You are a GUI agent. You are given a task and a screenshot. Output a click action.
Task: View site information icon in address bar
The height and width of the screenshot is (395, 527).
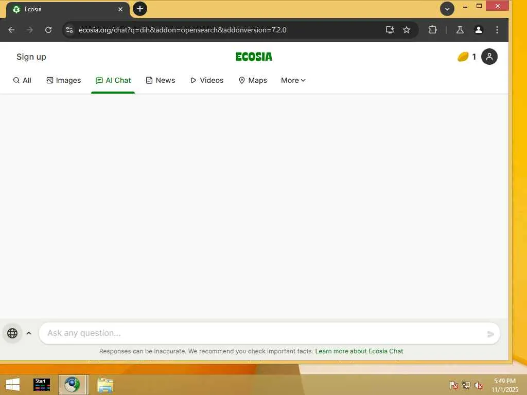69,30
